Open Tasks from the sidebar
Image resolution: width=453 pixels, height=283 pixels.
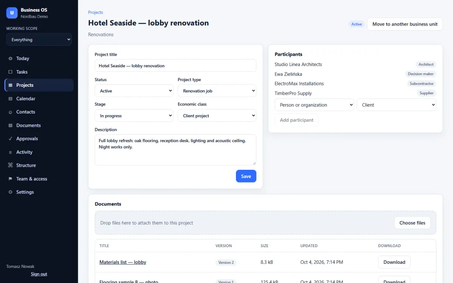coord(39,72)
